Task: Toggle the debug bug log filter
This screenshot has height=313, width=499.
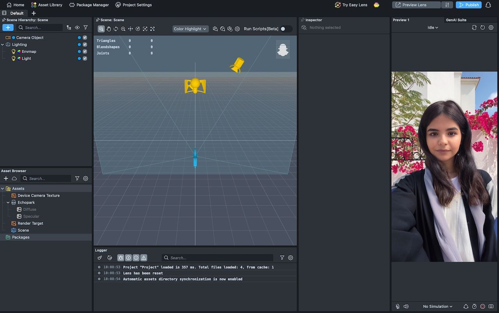Action: pos(120,258)
